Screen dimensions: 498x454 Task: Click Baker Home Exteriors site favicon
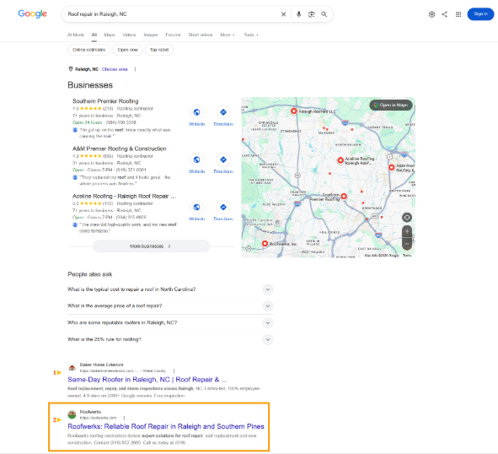pos(72,368)
